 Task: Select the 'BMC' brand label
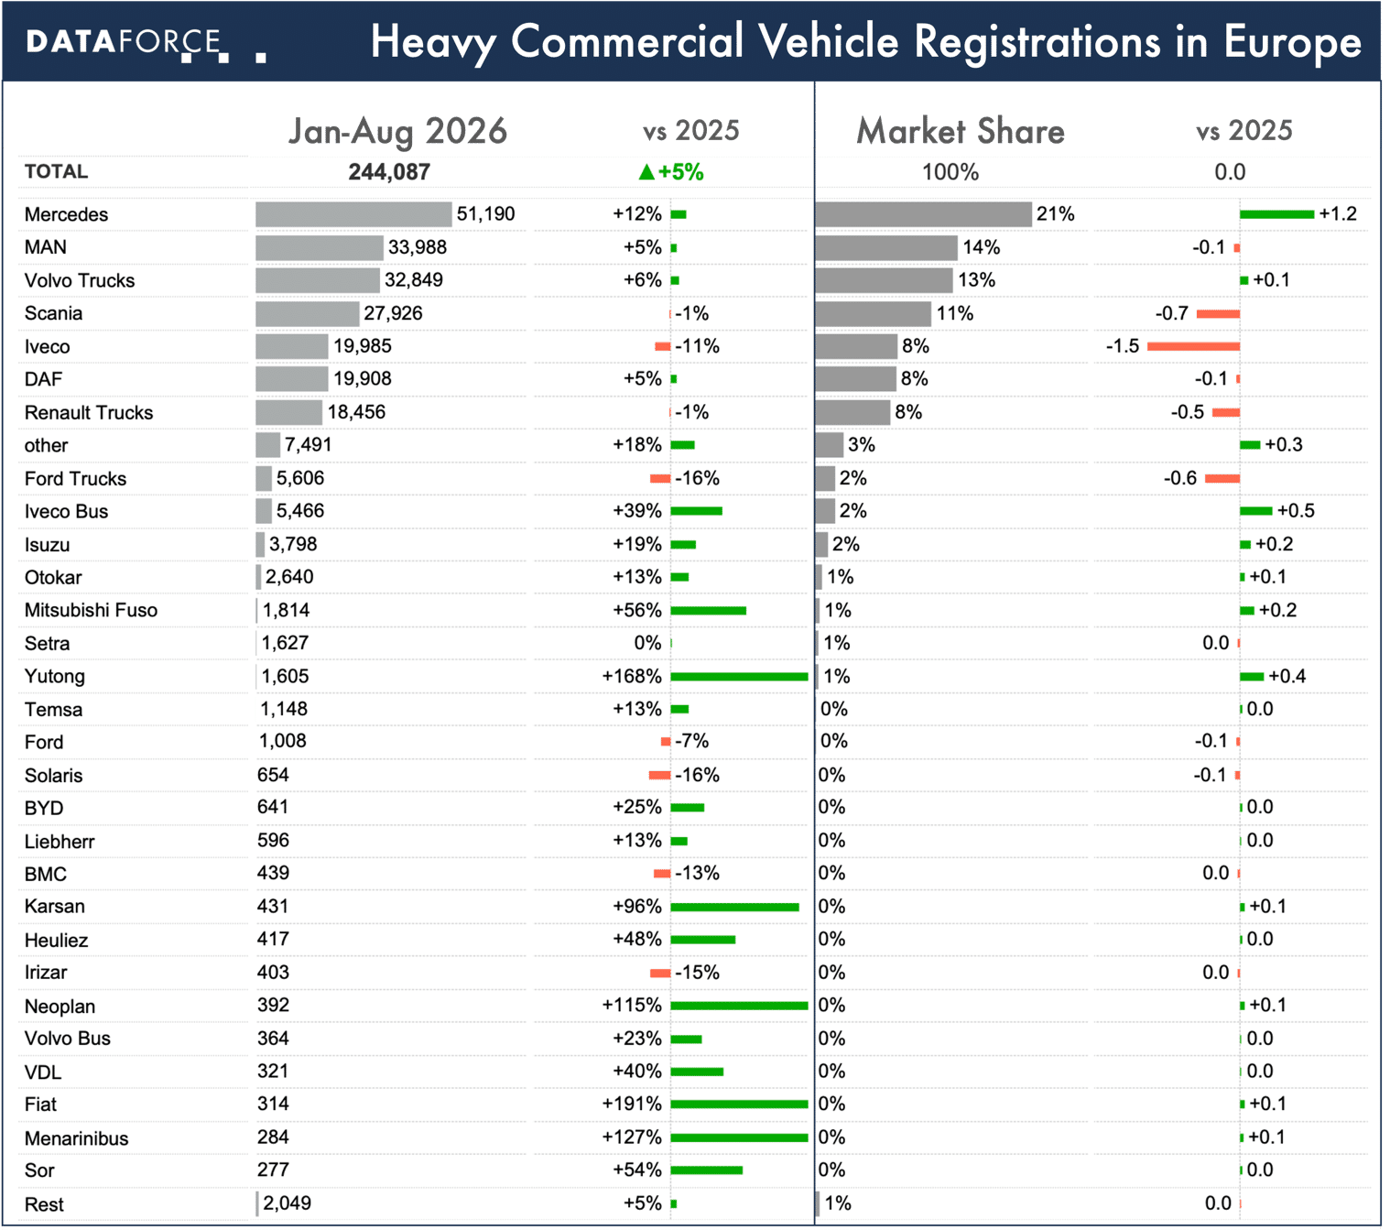tap(46, 875)
